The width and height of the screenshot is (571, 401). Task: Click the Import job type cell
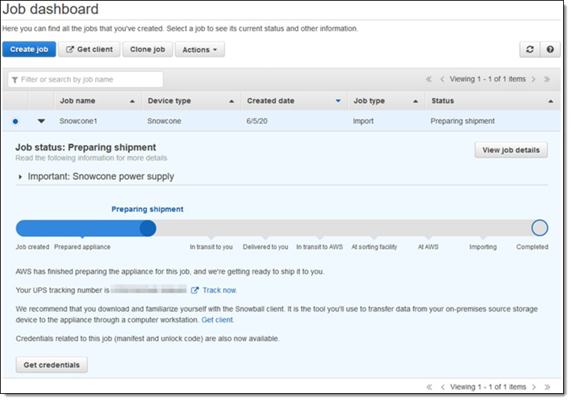(x=363, y=121)
